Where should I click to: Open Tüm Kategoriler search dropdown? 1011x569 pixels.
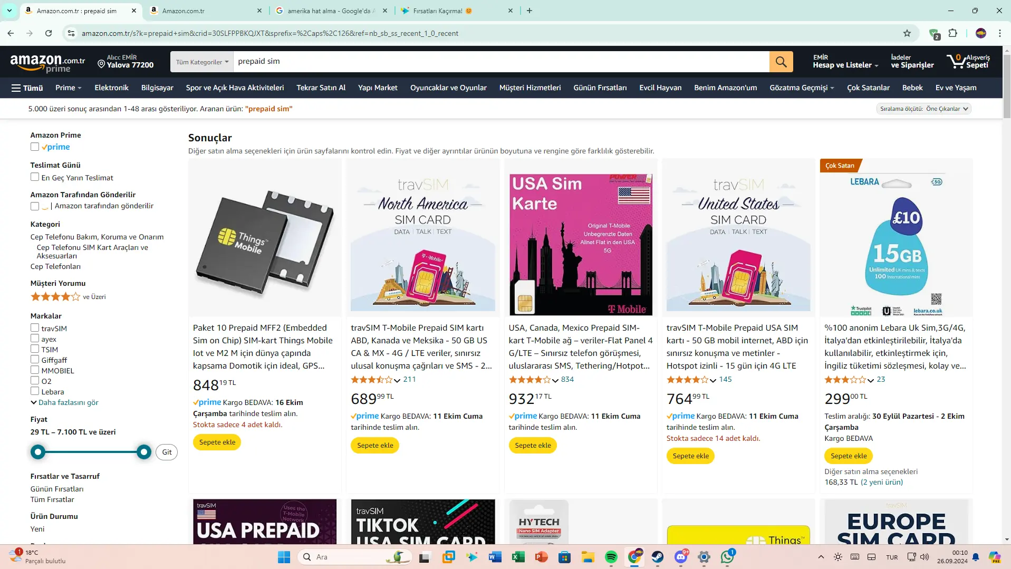tap(202, 62)
